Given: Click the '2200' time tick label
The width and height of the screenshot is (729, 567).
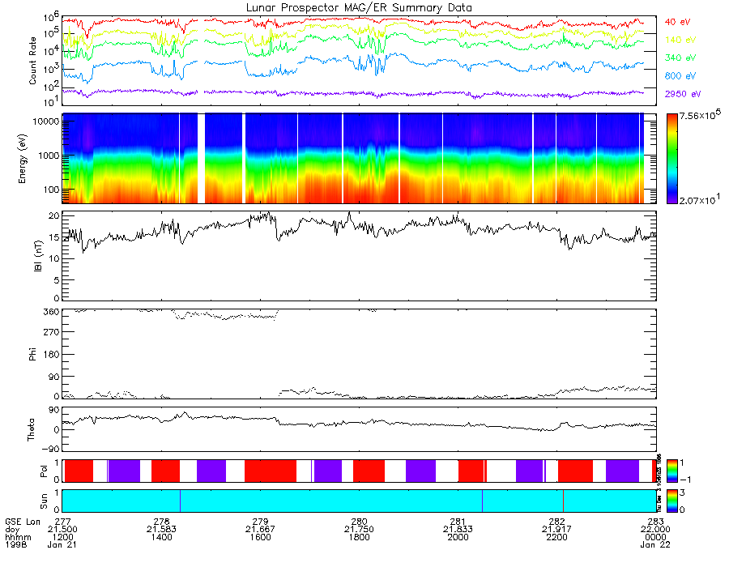Looking at the screenshot, I should (557, 537).
